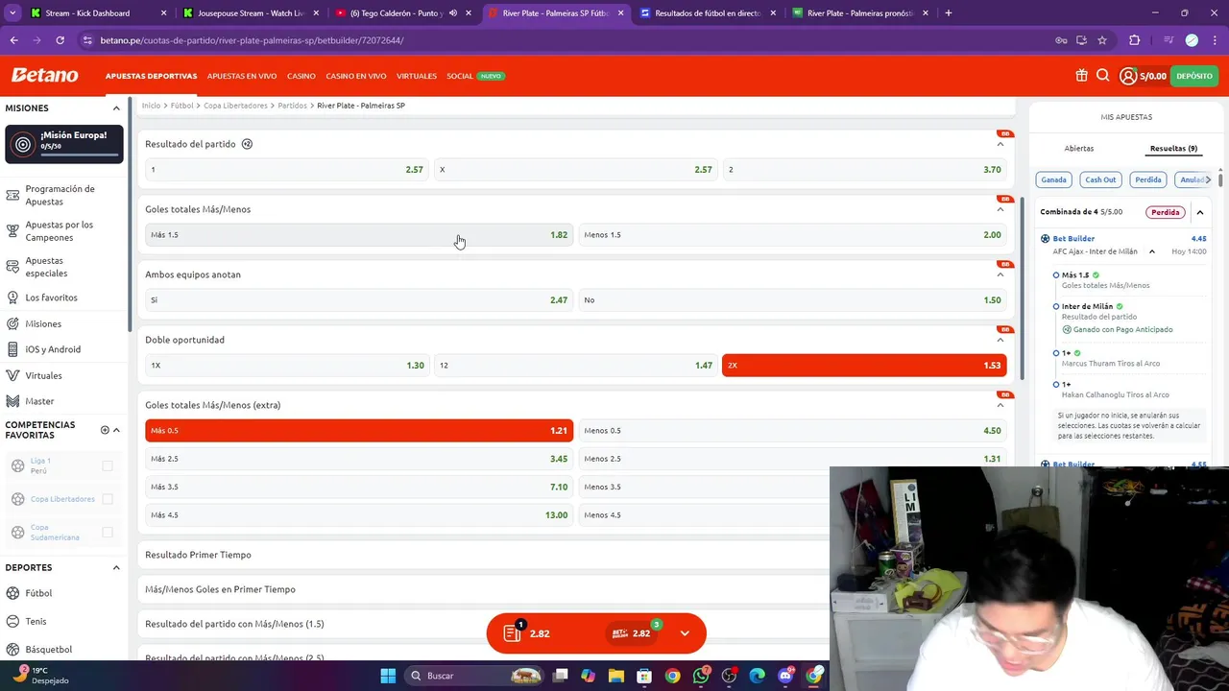The width and height of the screenshot is (1229, 691).
Task: Select Ambos equipos anotan No 1.50
Action: 792,299
